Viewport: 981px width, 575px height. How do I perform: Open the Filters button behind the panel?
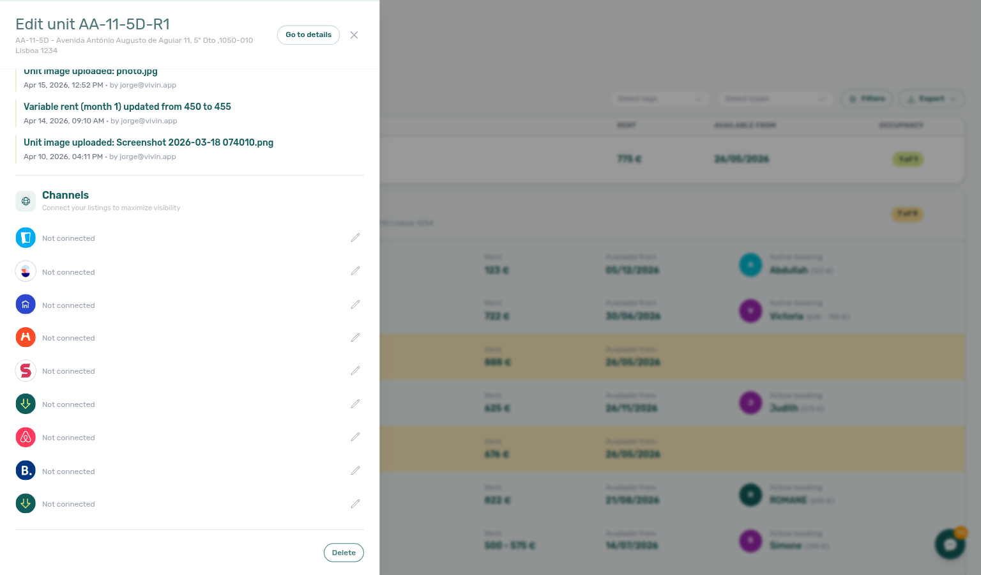click(x=867, y=98)
